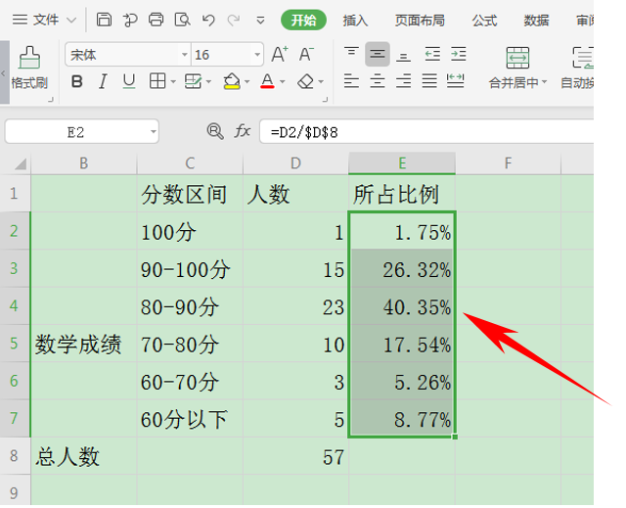The image size is (626, 508).
Task: Toggle Bold formatting
Action: [76, 81]
